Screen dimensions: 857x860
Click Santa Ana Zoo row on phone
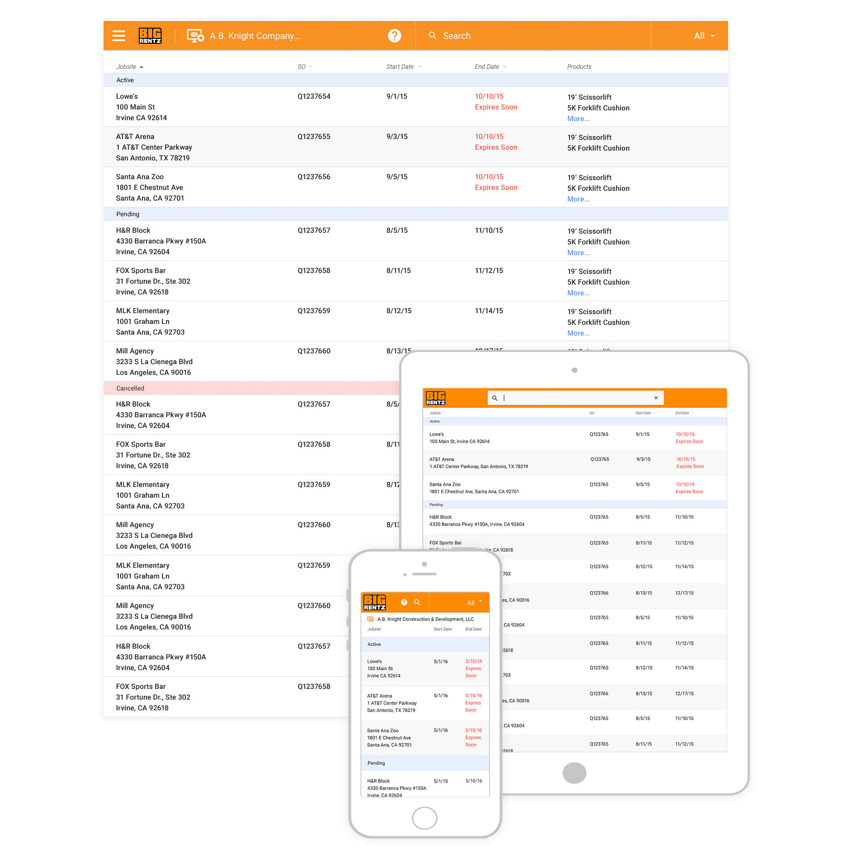pyautogui.click(x=425, y=738)
